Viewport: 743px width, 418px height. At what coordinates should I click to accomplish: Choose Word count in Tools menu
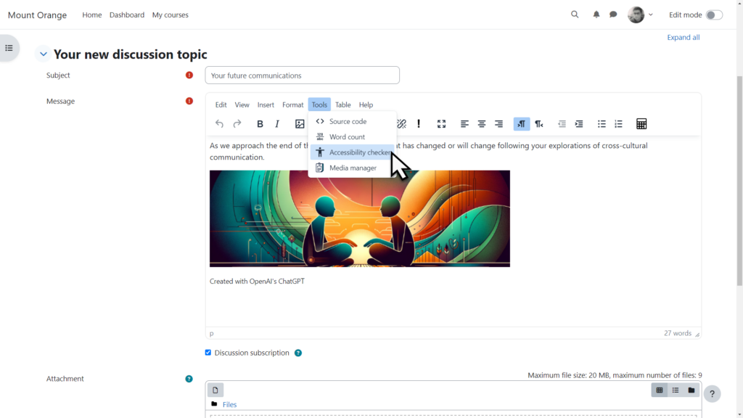pos(347,137)
